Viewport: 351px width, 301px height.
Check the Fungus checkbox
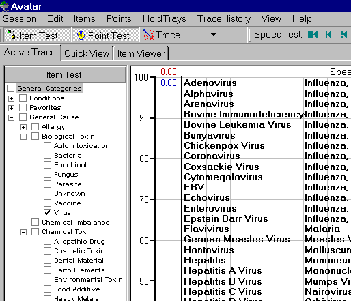pyautogui.click(x=47, y=174)
